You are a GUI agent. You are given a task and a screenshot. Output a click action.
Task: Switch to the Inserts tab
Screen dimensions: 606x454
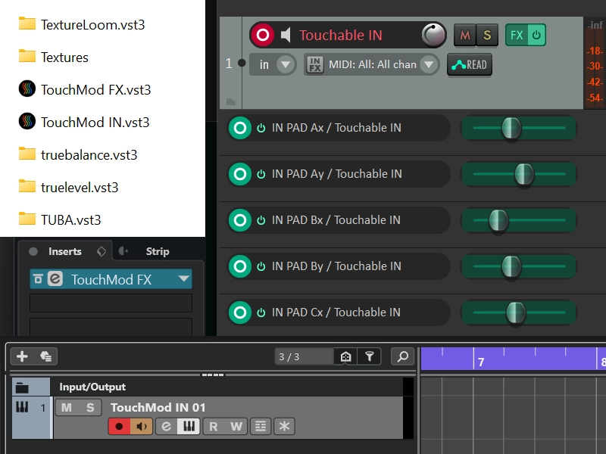point(65,251)
